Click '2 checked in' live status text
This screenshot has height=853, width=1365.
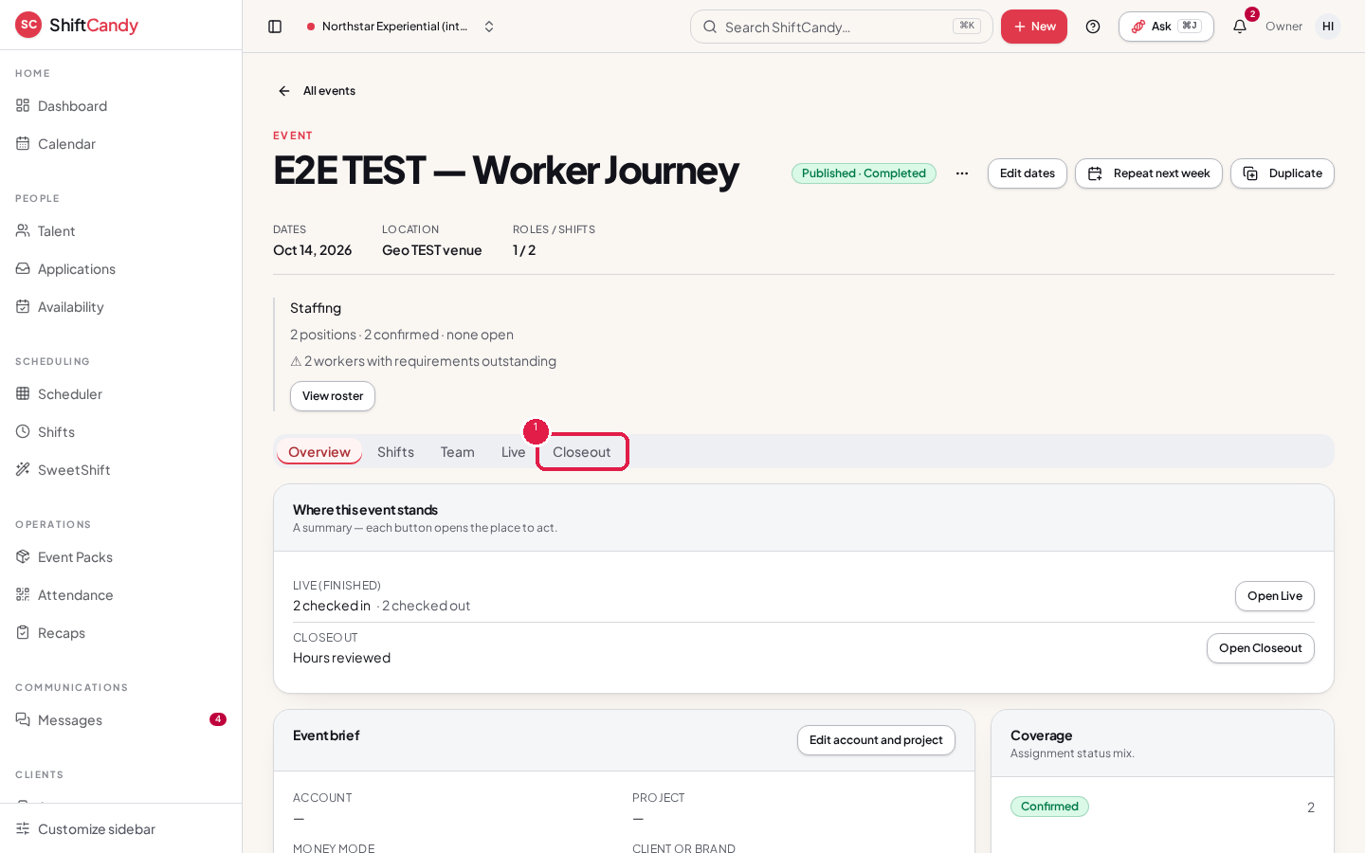pyautogui.click(x=332, y=606)
